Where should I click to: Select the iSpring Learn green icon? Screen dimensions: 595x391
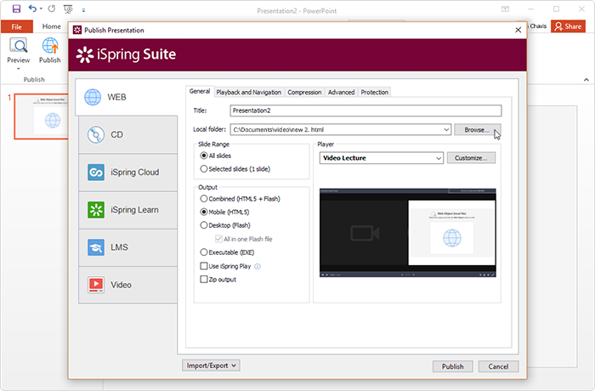coord(95,210)
